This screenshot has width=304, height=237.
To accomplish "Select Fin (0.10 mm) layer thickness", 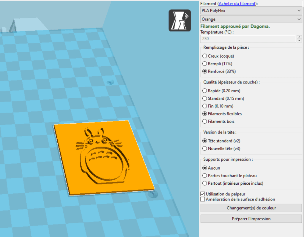I will tap(204, 106).
